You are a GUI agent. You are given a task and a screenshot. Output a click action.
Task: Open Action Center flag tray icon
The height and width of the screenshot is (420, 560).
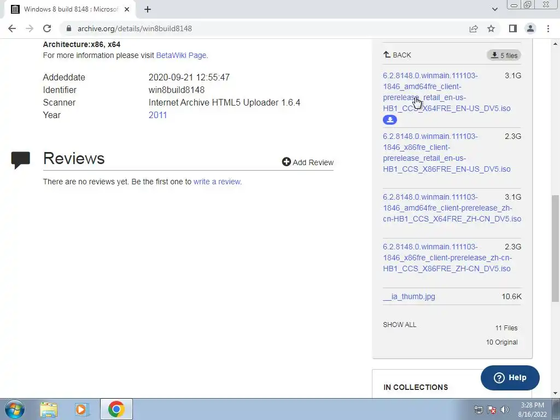click(492, 410)
